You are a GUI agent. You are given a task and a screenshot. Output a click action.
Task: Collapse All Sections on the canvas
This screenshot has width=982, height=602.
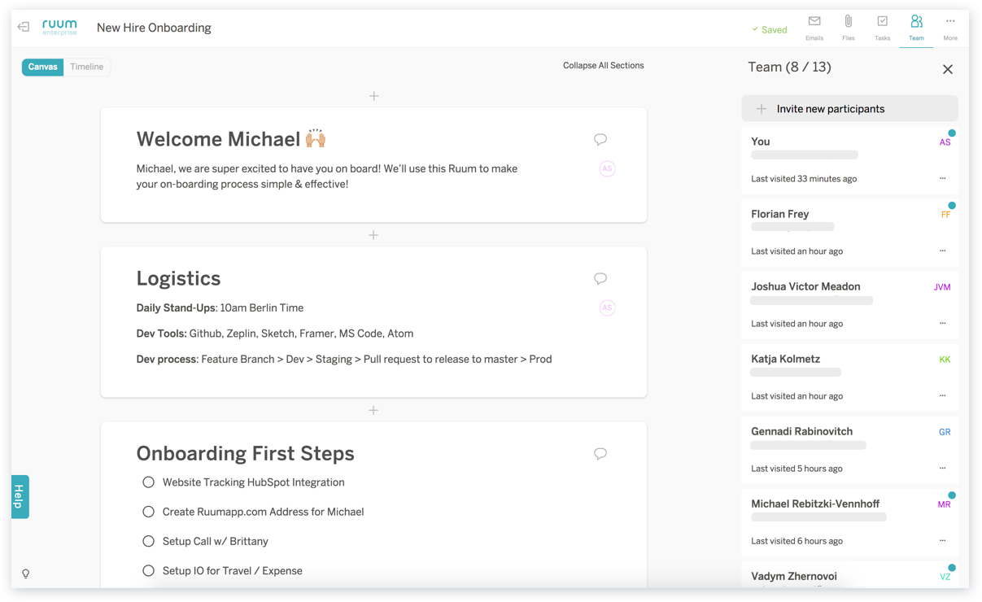[x=603, y=66]
